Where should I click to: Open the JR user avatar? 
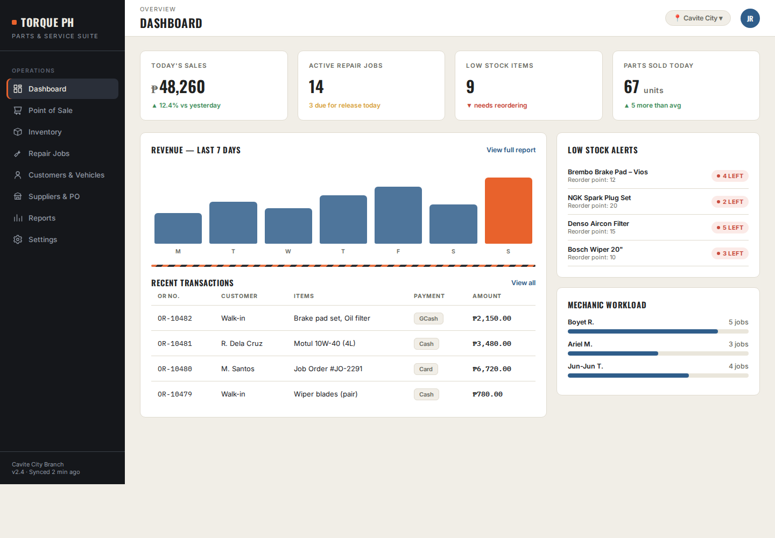[x=750, y=18]
